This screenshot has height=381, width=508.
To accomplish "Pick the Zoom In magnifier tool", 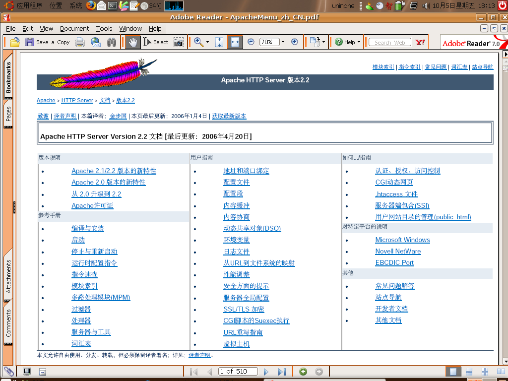I will tap(198, 42).
